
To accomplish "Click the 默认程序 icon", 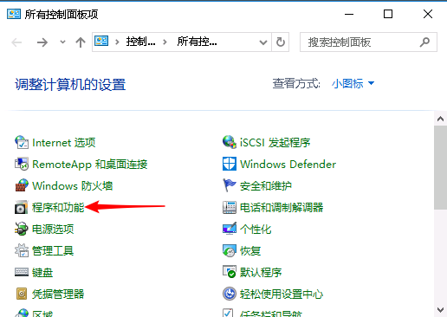I will (x=230, y=272).
